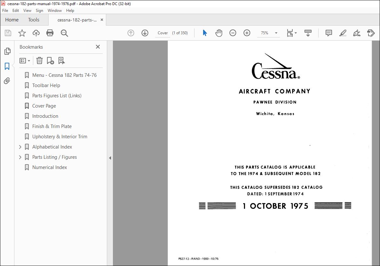Switch to the Tools tab

(x=34, y=20)
